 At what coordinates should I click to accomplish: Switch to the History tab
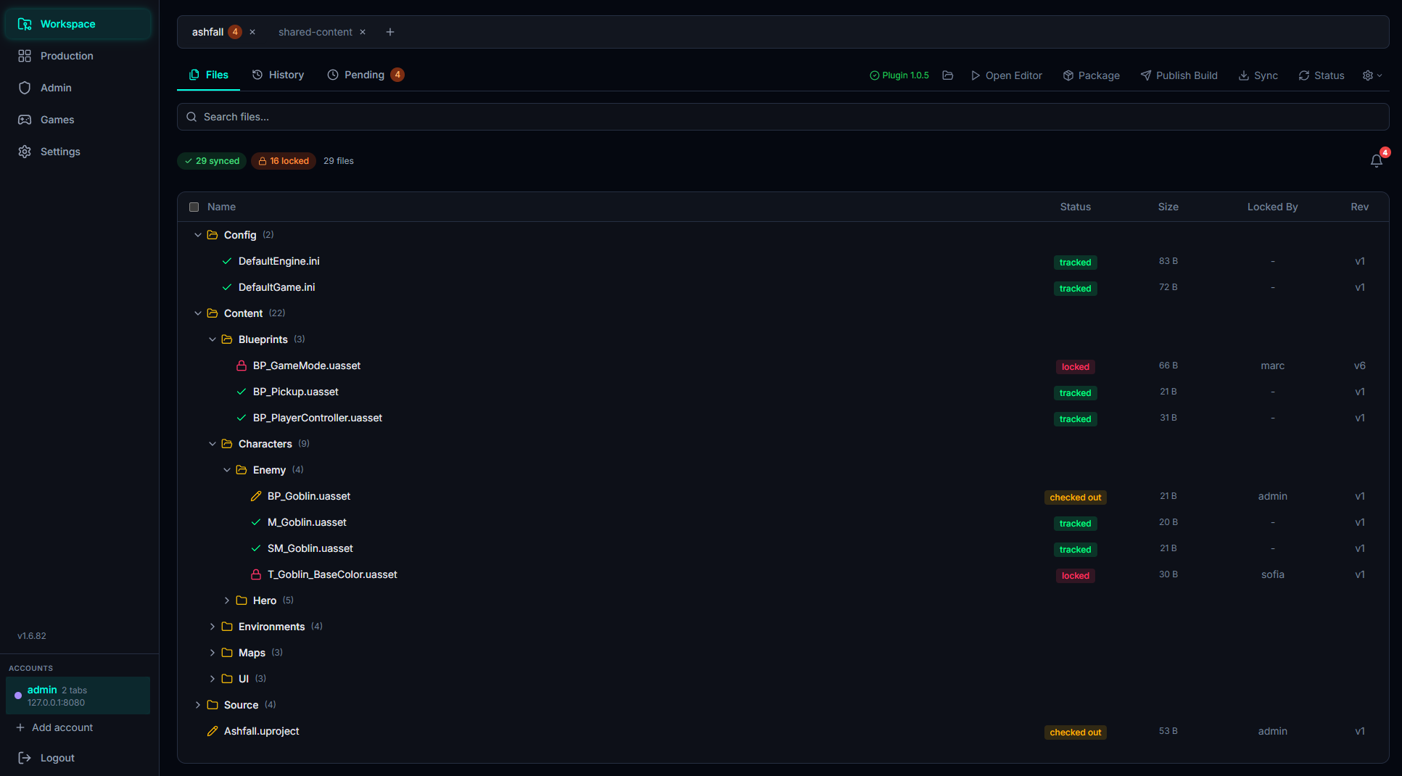[x=278, y=75]
